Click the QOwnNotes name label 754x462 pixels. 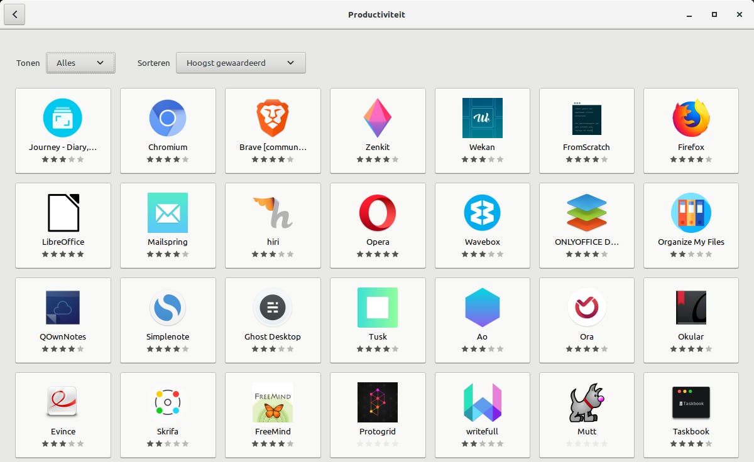(63, 337)
